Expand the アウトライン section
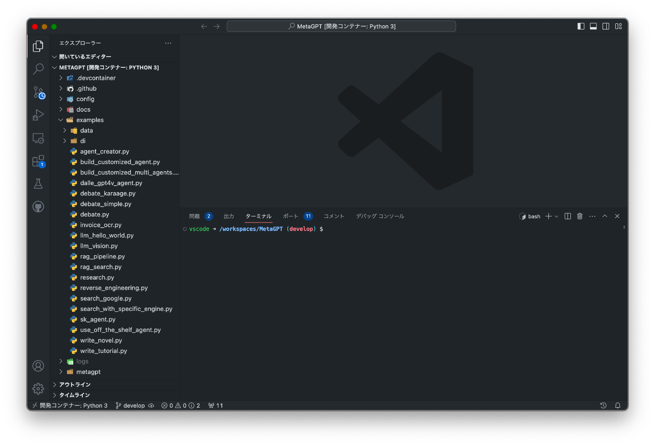The image size is (655, 446). tap(115, 384)
